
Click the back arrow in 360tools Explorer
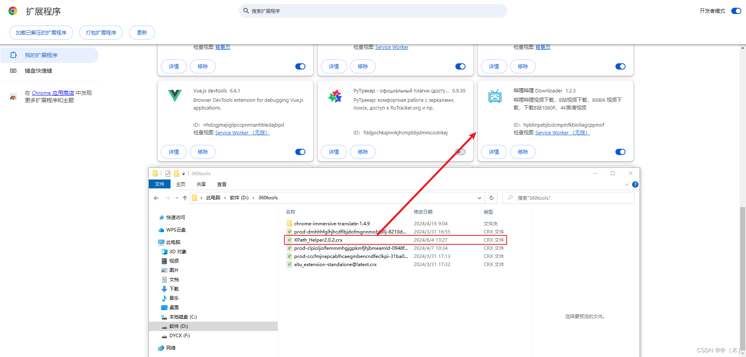[x=156, y=198]
